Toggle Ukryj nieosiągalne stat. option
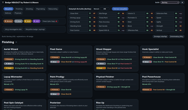 14,29
